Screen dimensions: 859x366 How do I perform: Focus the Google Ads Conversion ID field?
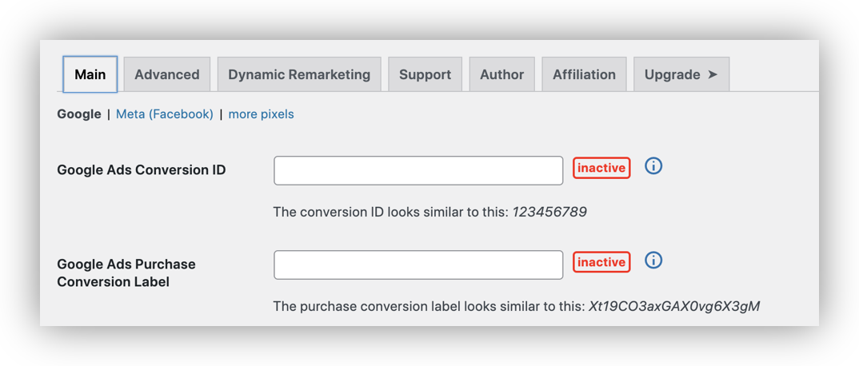(x=418, y=170)
